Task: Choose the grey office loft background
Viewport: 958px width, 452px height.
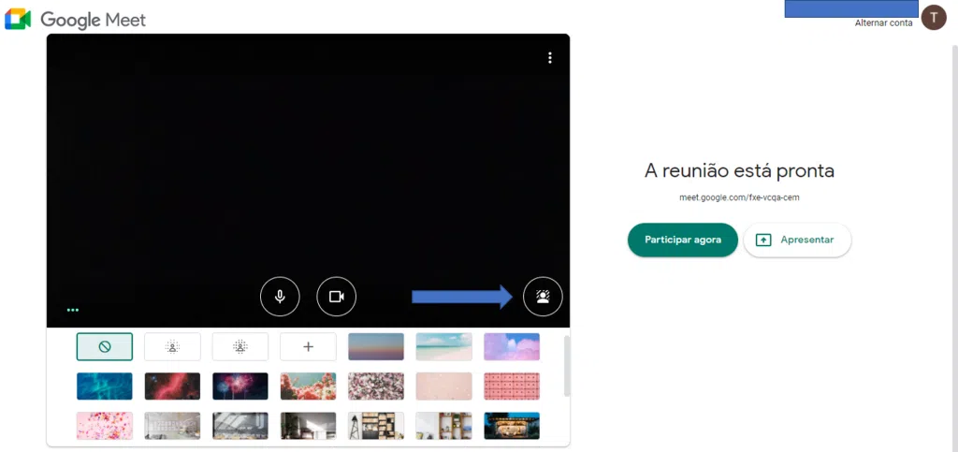Action: pyautogui.click(x=172, y=426)
